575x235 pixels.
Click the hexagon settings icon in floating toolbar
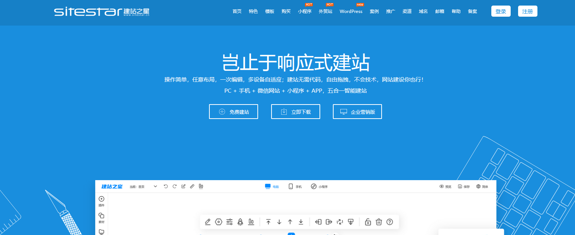(x=219, y=222)
